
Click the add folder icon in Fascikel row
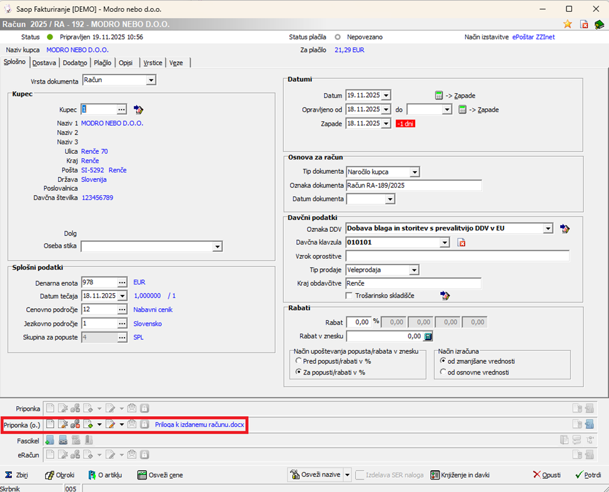[x=50, y=440]
